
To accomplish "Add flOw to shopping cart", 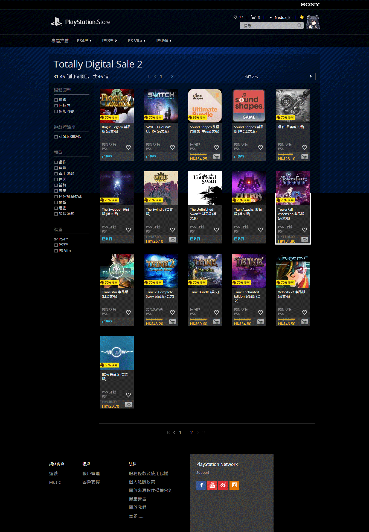I will (x=128, y=404).
